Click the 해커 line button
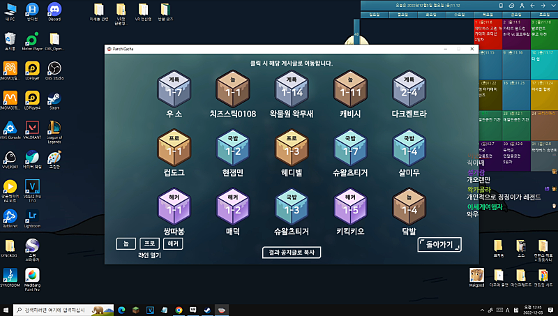 [173, 243]
